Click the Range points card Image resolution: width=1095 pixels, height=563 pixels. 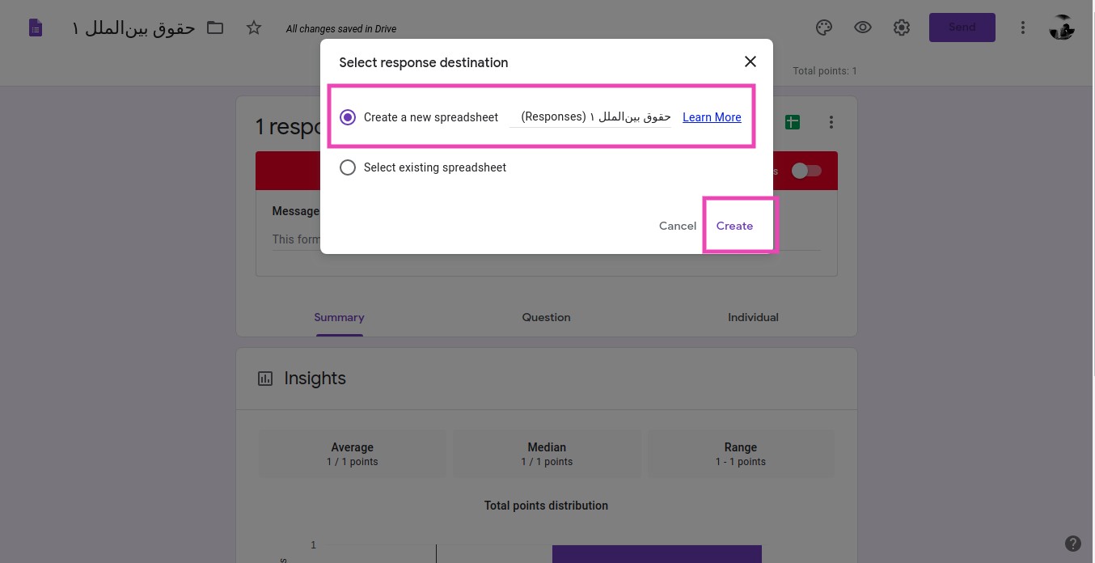(741, 454)
